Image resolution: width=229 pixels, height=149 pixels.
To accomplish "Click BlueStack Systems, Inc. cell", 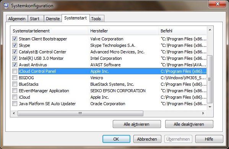I will [x=112, y=84].
